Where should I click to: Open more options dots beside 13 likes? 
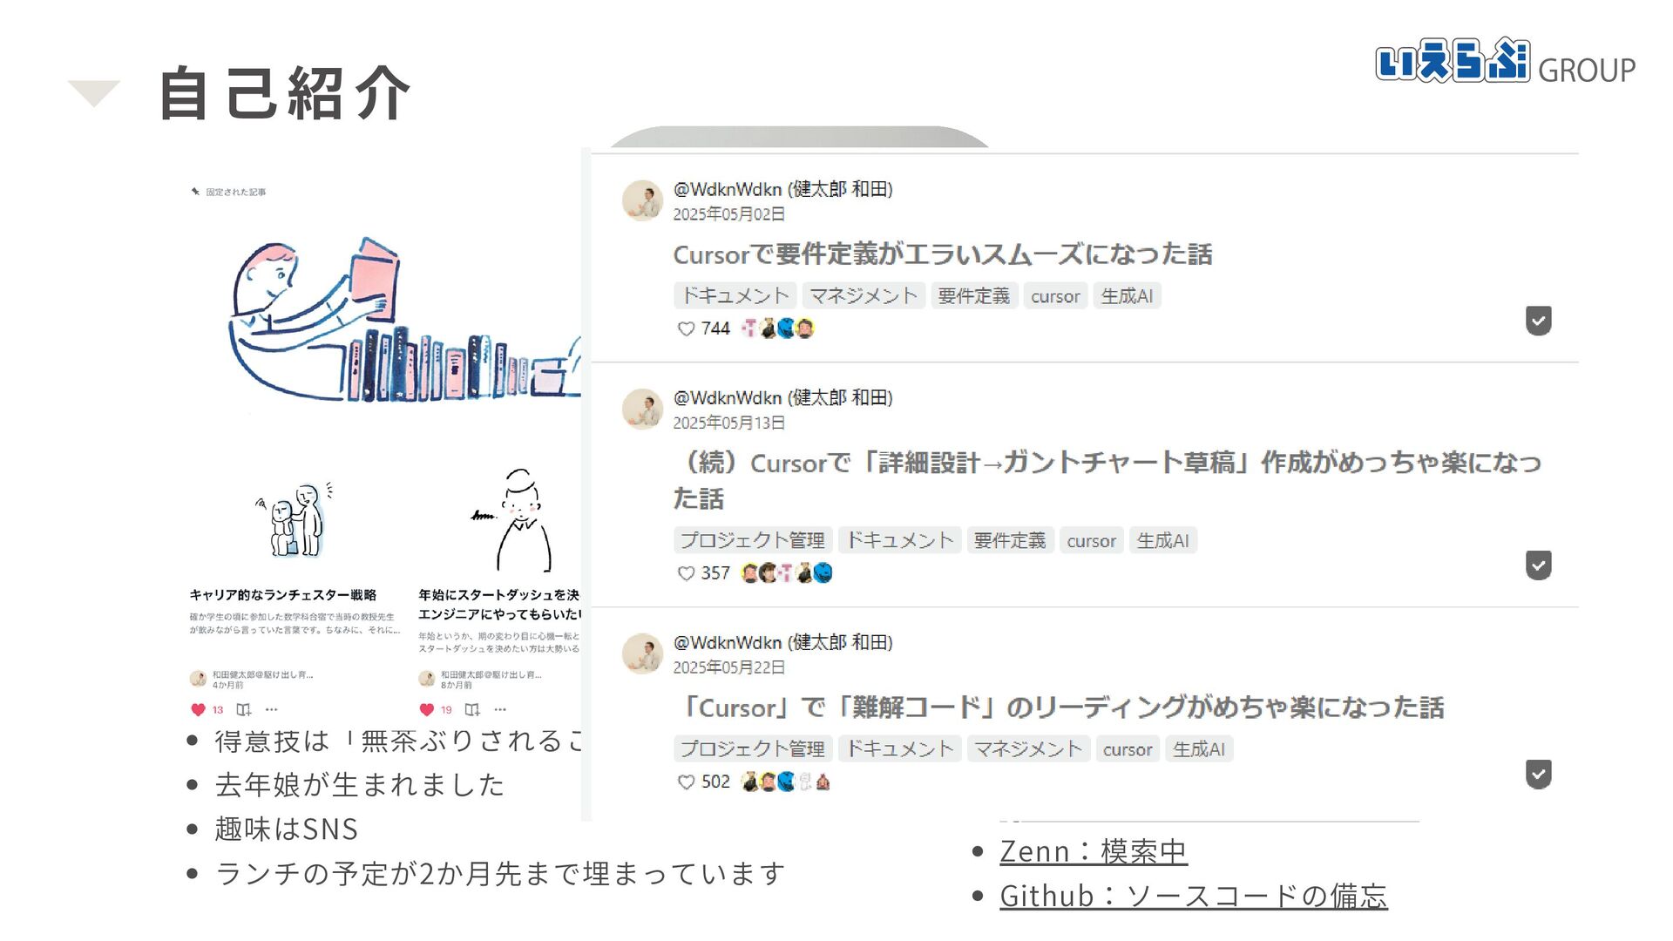(x=272, y=709)
